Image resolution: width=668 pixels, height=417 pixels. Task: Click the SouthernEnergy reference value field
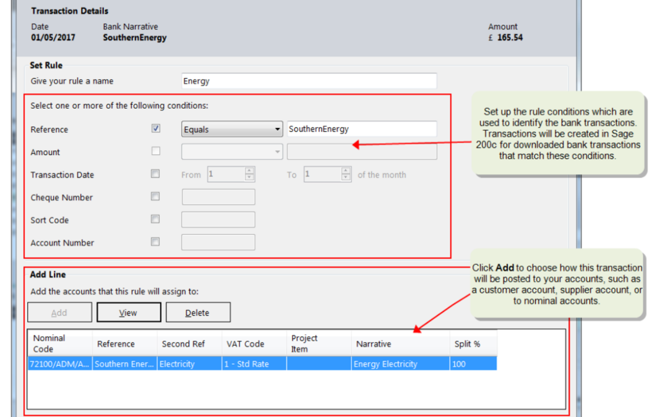click(361, 130)
